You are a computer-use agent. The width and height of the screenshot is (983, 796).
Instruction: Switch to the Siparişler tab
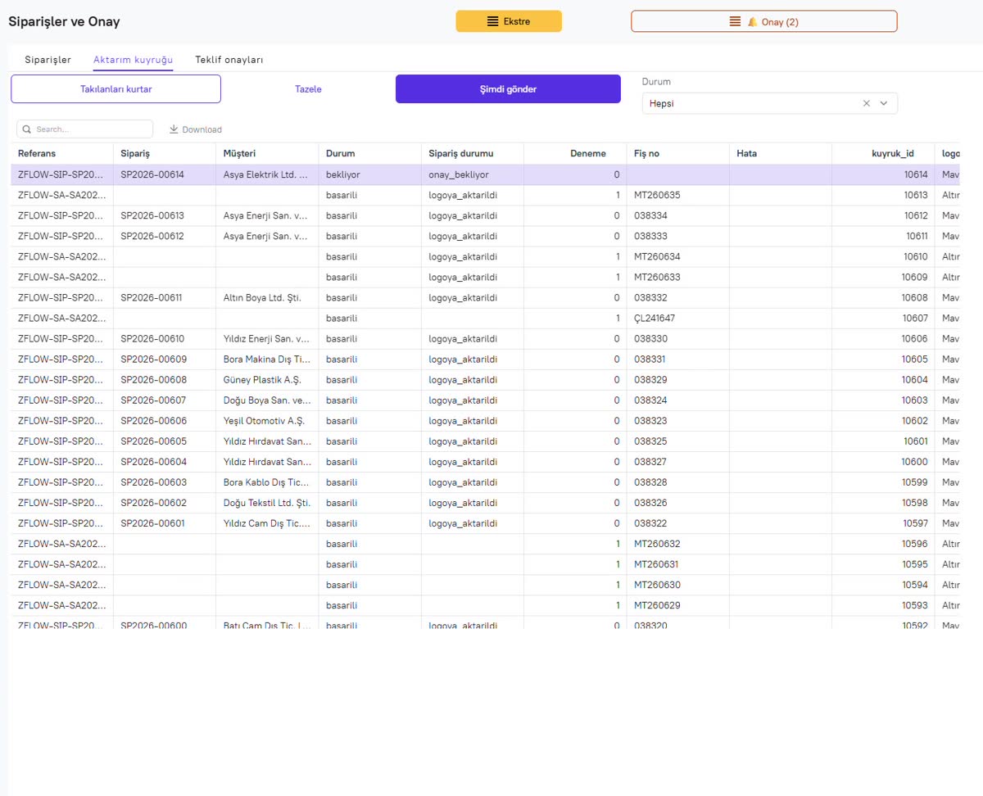pyautogui.click(x=48, y=60)
